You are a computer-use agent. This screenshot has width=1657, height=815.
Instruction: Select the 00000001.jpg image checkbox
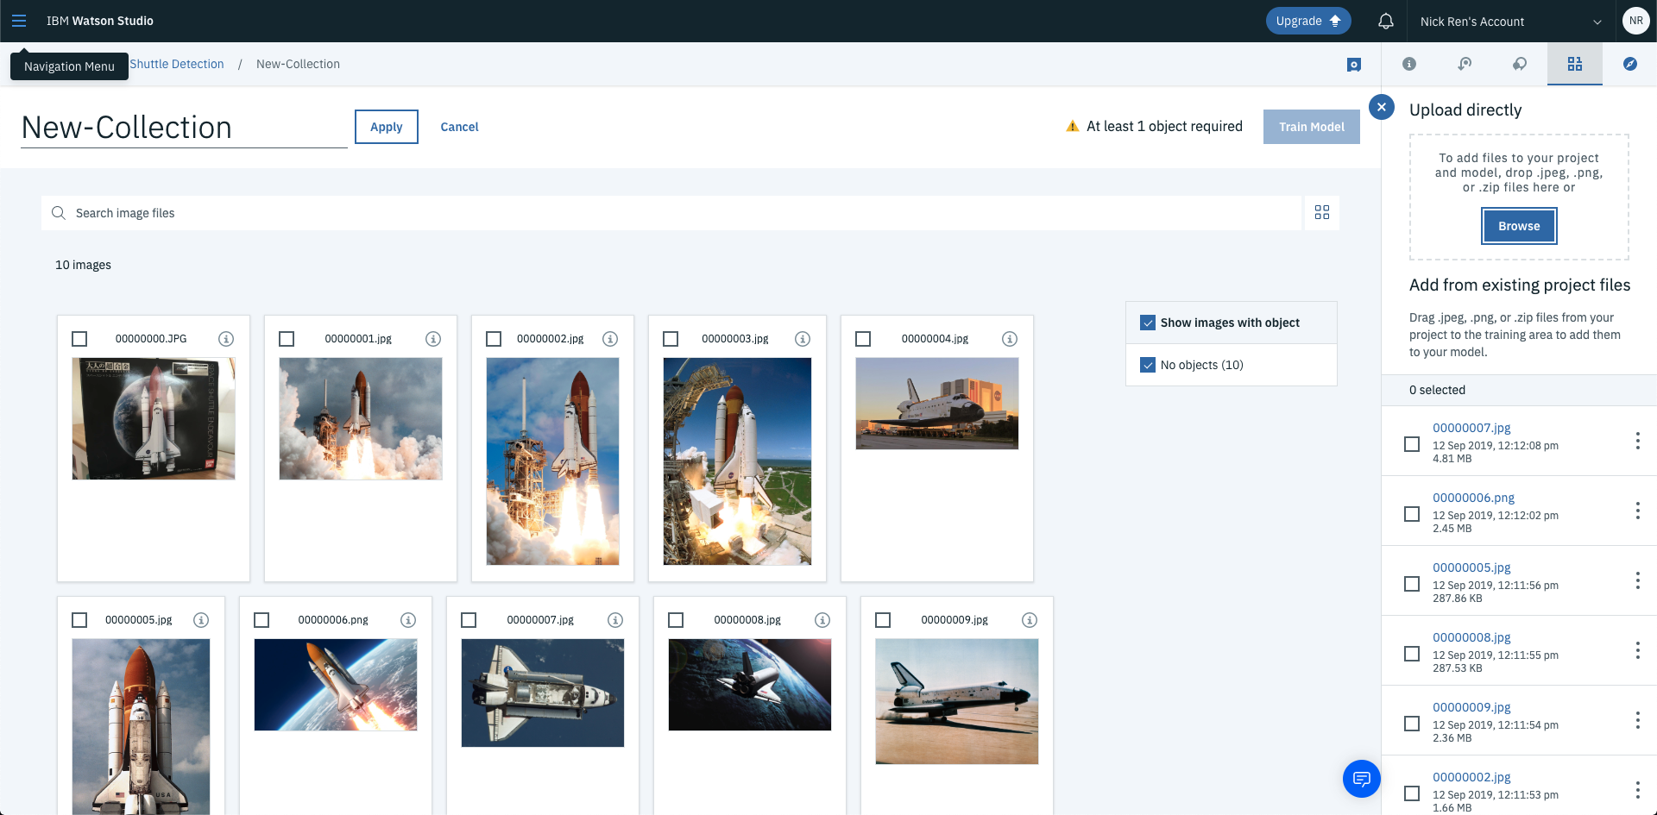[x=287, y=339]
